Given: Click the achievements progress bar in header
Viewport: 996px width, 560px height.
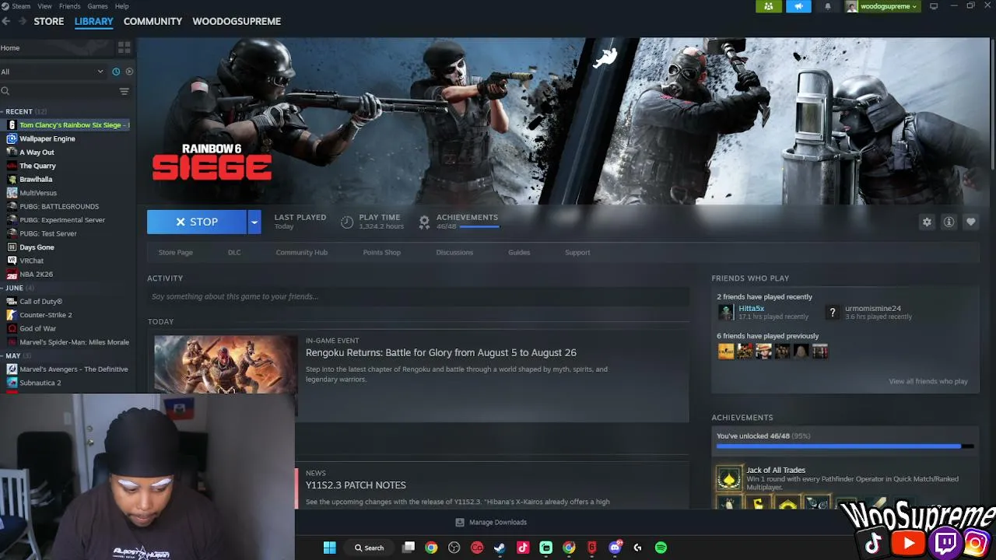Looking at the screenshot, I should click(x=479, y=227).
